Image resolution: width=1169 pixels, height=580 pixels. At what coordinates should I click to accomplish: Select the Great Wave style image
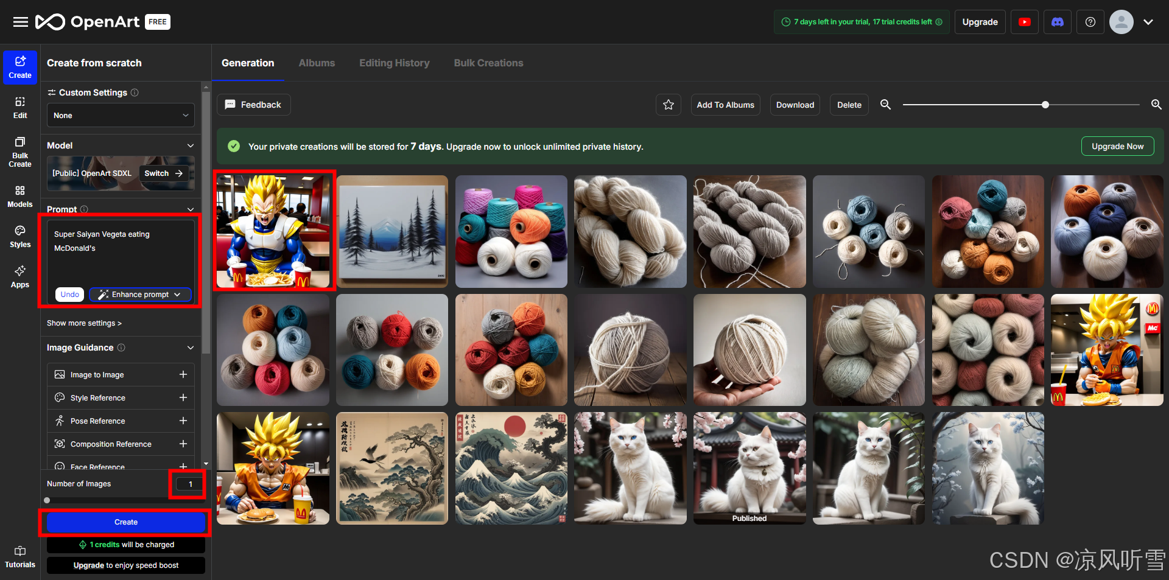[x=511, y=468]
